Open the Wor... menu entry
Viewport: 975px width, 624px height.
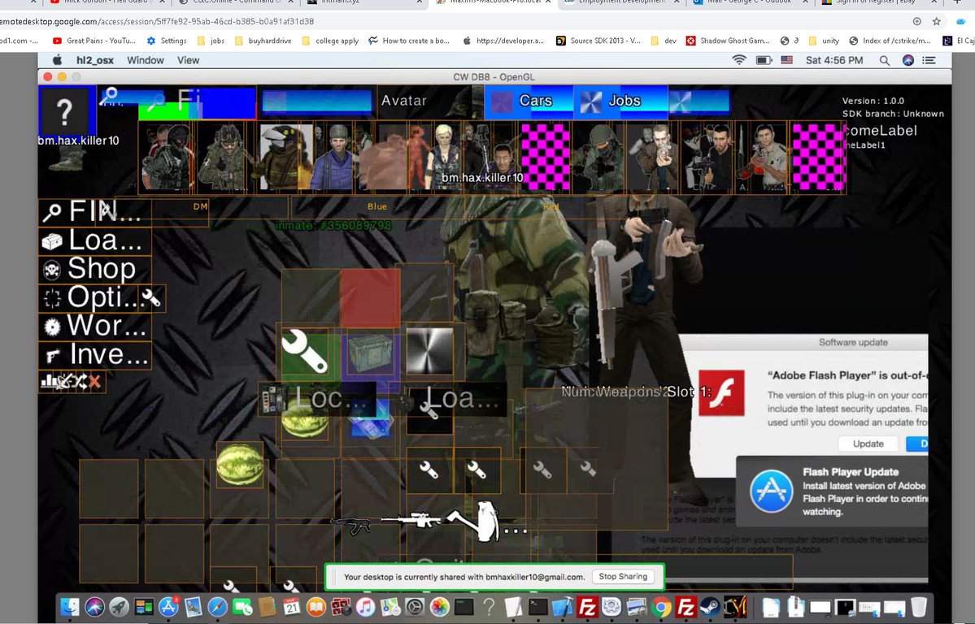(x=94, y=326)
